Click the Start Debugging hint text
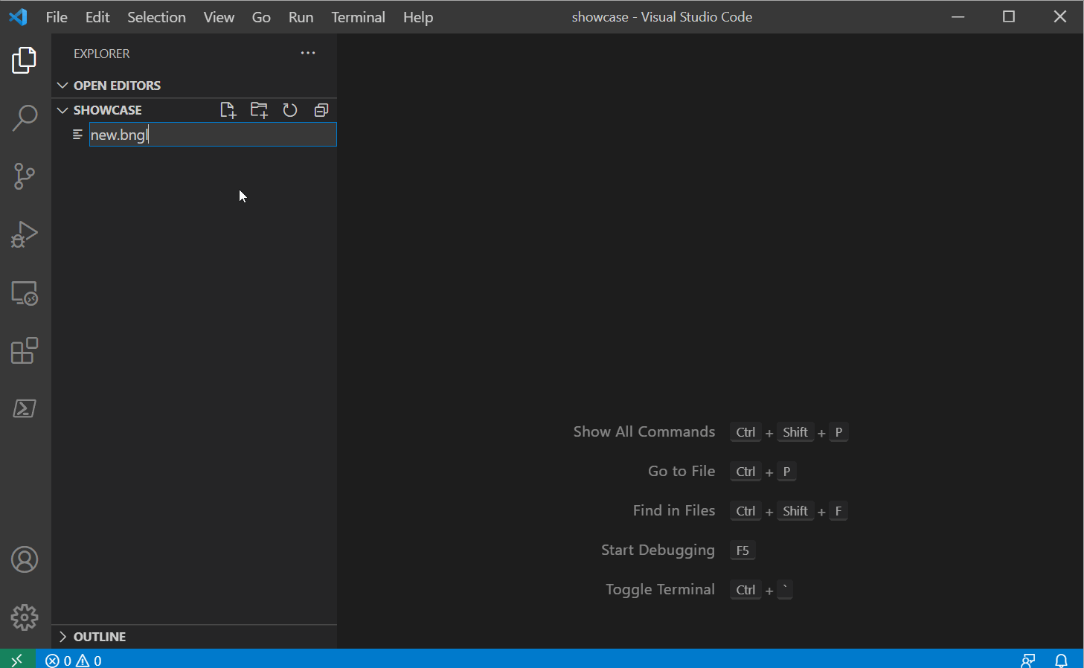The height and width of the screenshot is (668, 1084). coord(658,550)
